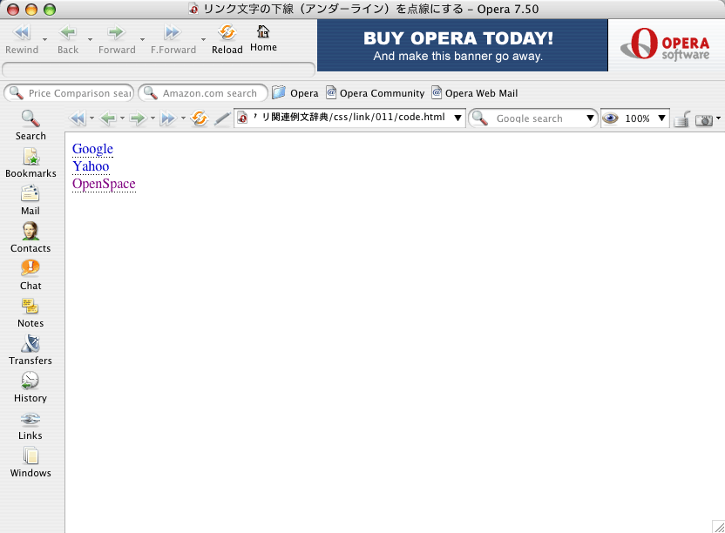
Task: Click the Google link on the page
Action: coord(92,149)
